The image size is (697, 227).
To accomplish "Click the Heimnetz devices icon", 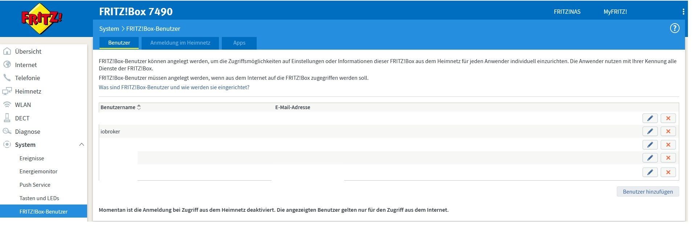I will click(x=7, y=91).
